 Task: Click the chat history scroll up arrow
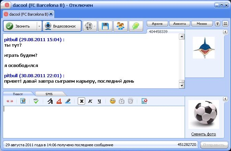(182, 36)
